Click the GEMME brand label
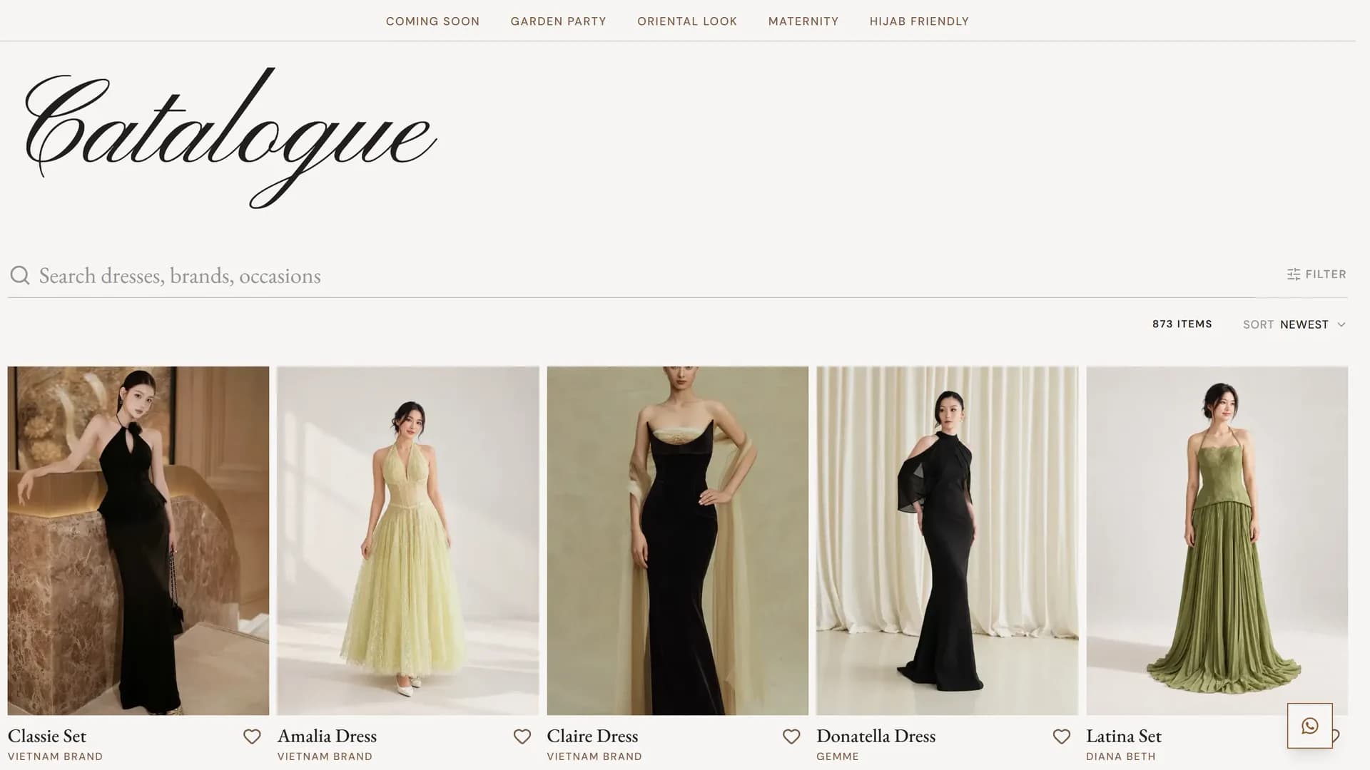The height and width of the screenshot is (770, 1370). 838,756
